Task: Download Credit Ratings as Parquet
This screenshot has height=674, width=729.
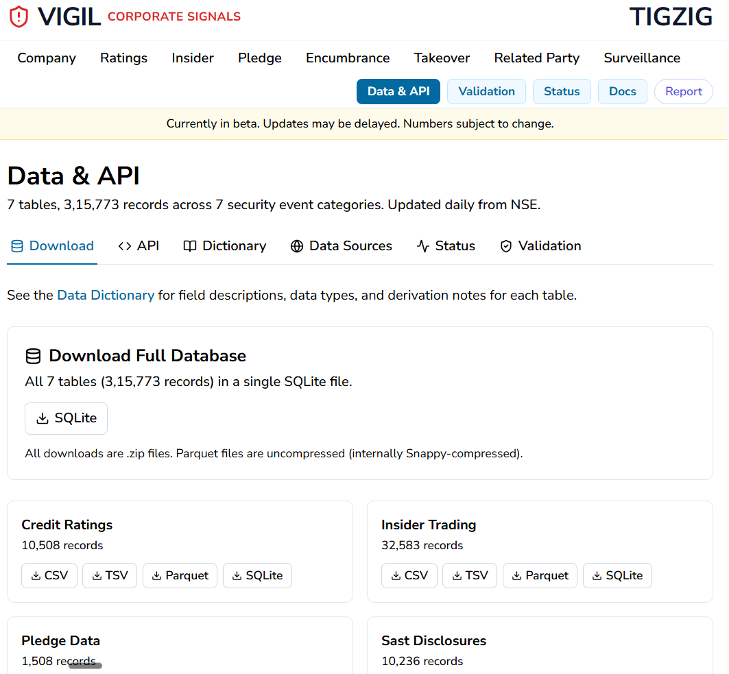Action: point(180,575)
